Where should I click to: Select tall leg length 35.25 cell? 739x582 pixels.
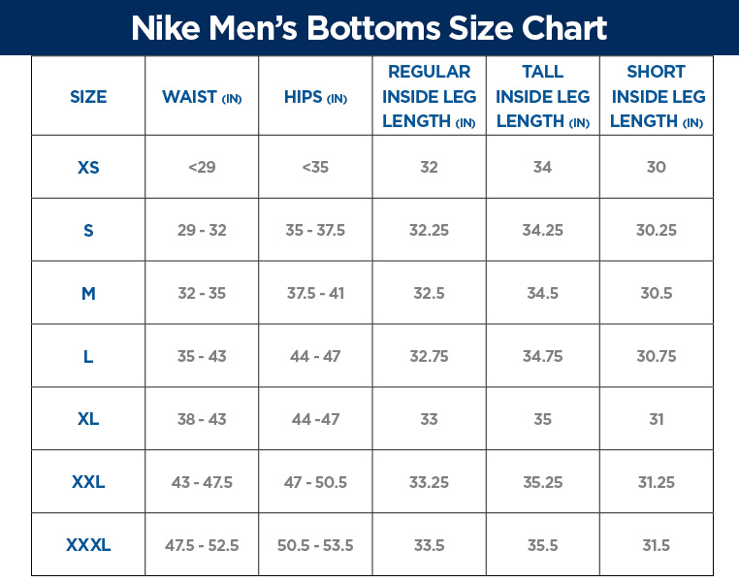click(542, 482)
